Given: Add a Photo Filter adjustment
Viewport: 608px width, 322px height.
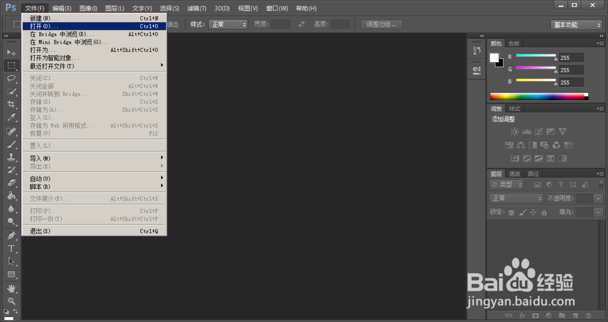Looking at the screenshot, I should click(x=544, y=145).
